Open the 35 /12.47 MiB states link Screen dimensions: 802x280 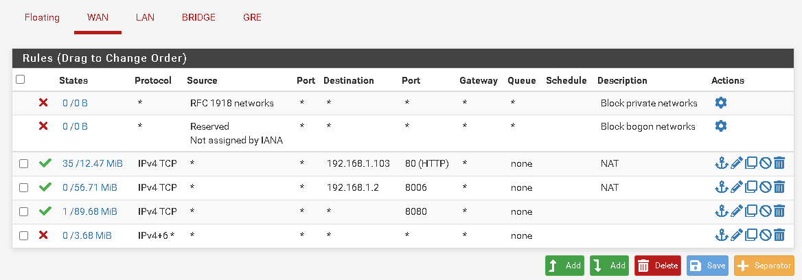click(93, 163)
